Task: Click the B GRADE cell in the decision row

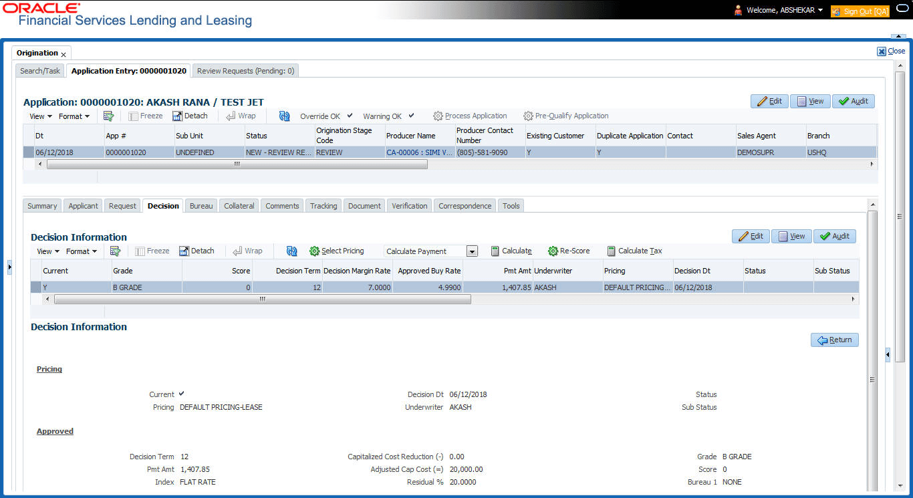Action: coord(147,287)
